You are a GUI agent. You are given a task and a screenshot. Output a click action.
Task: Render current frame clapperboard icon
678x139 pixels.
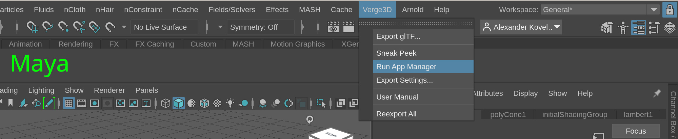349,27
